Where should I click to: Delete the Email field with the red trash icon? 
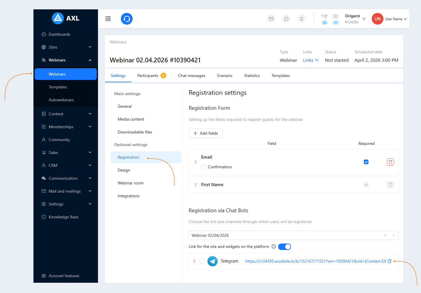(x=390, y=162)
